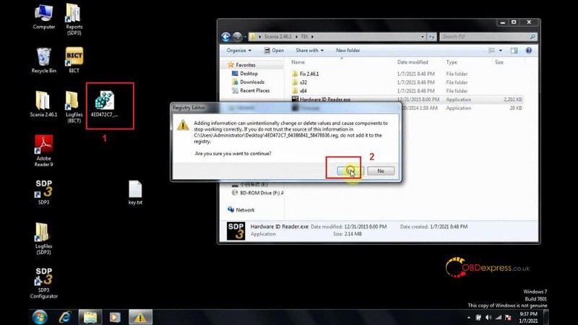
Task: Open Windows Media Player from taskbar
Action: point(115,317)
